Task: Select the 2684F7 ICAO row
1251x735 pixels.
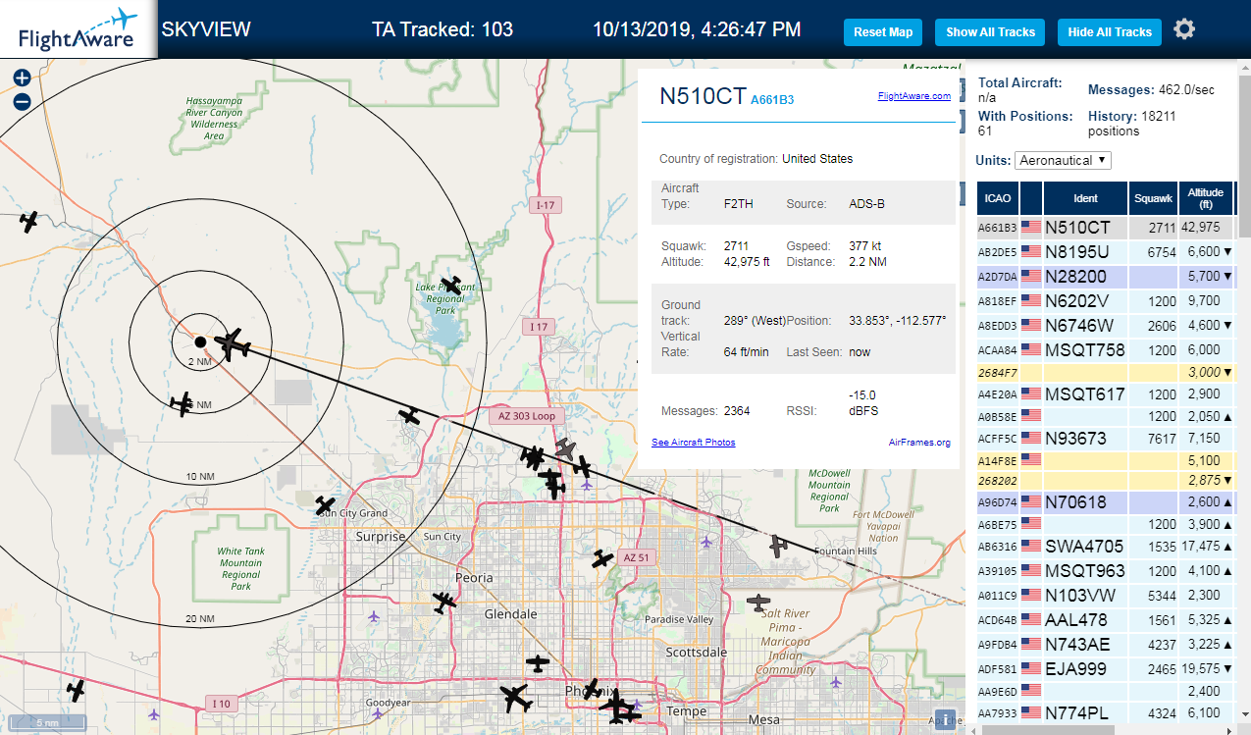Action: click(1107, 372)
